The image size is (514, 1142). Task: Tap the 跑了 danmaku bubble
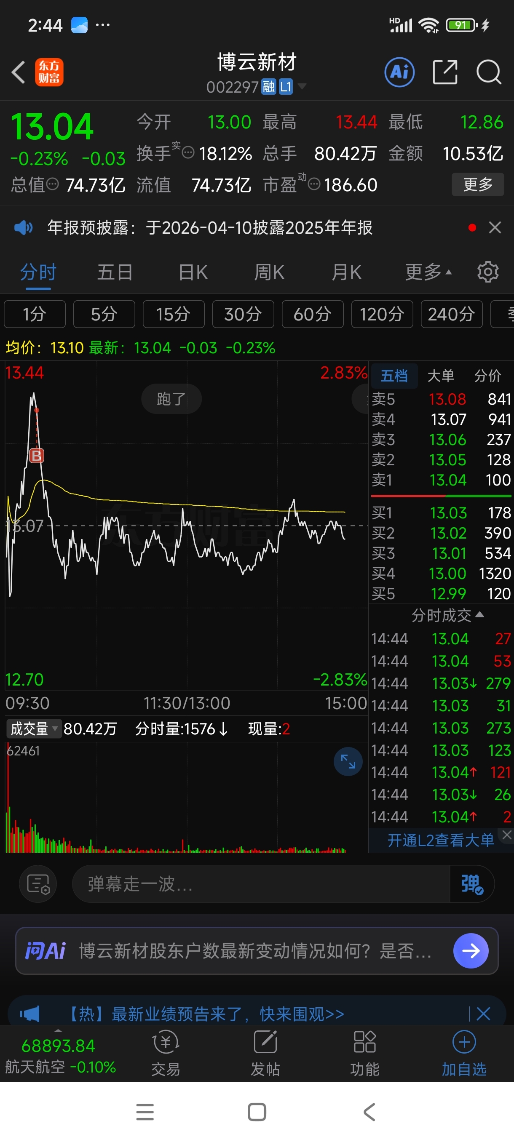pos(171,398)
